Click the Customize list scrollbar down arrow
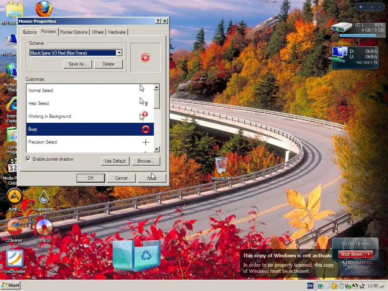Viewport: 388px width, 291px height. click(x=156, y=149)
